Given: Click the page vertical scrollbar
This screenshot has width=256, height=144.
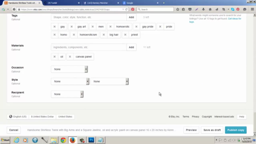Looking at the screenshot, I should 254,75.
